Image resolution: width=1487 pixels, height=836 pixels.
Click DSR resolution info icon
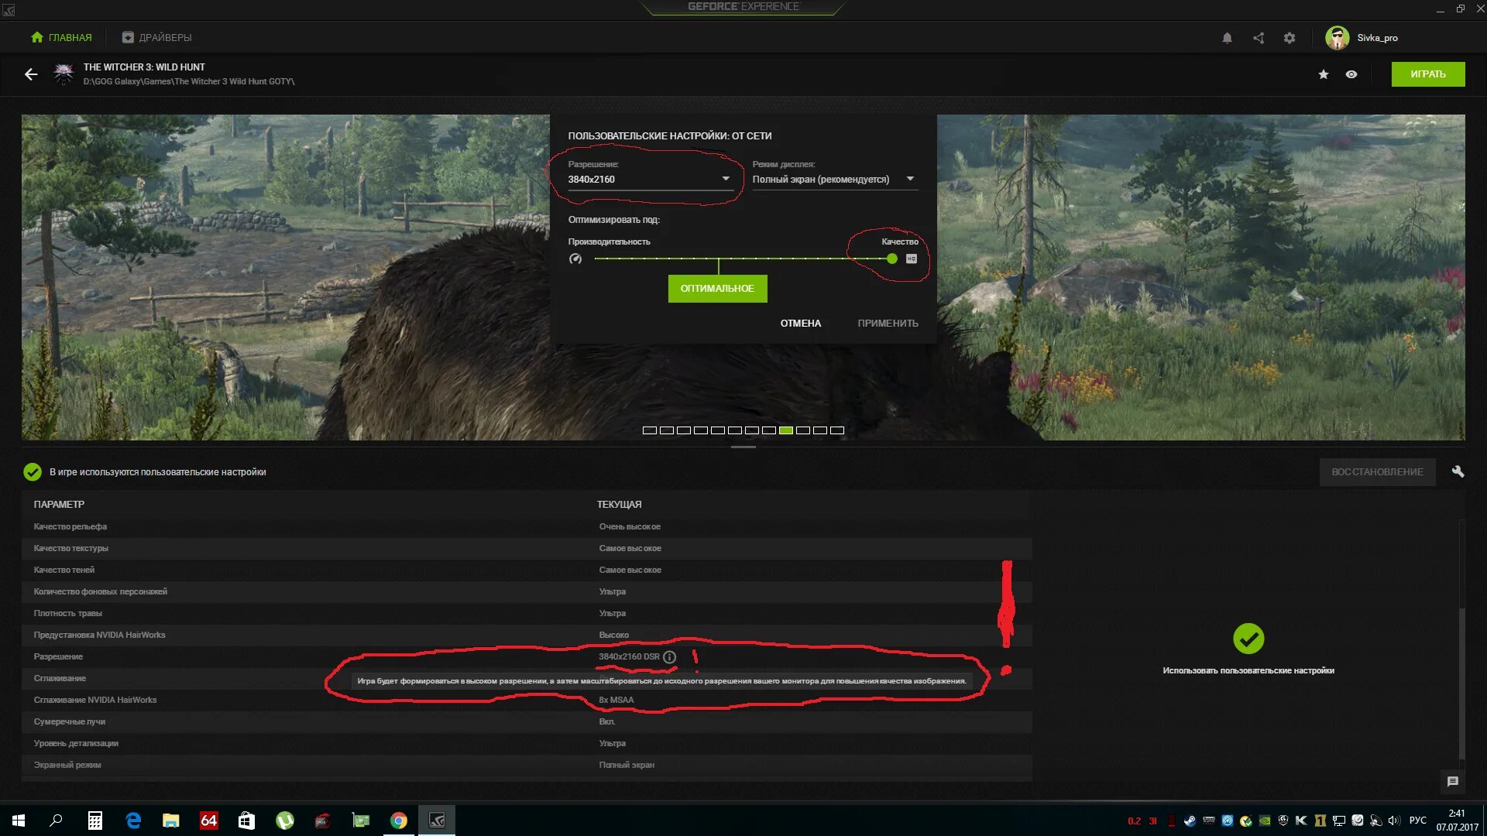pos(670,657)
